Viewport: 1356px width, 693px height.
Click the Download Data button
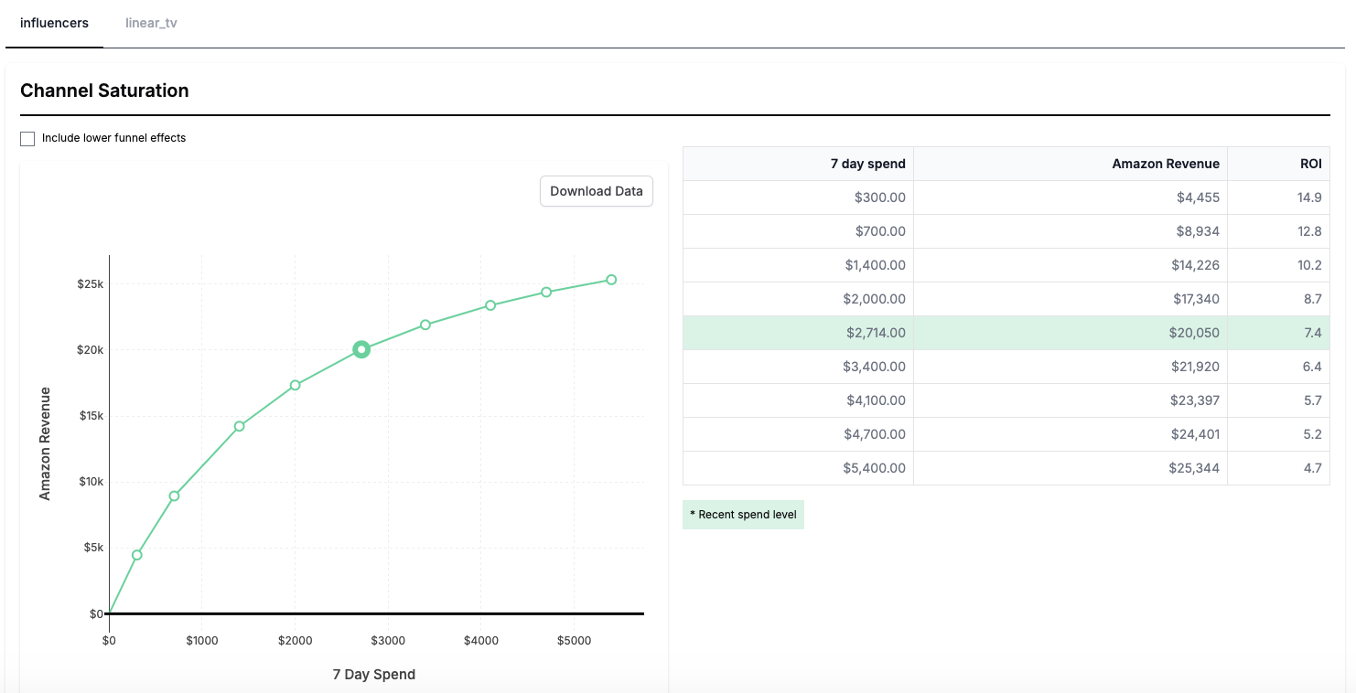[x=596, y=191]
